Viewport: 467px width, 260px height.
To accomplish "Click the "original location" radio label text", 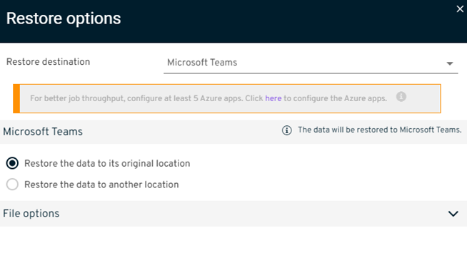I will point(107,163).
